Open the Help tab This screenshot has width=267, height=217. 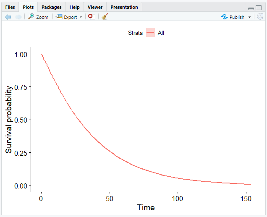(x=74, y=7)
